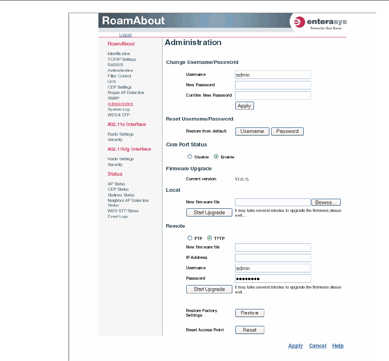View AP Status page

(x=117, y=184)
